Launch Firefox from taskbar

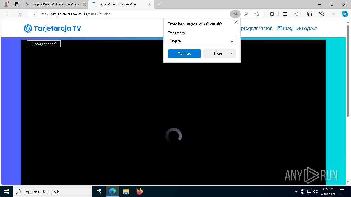(139, 192)
